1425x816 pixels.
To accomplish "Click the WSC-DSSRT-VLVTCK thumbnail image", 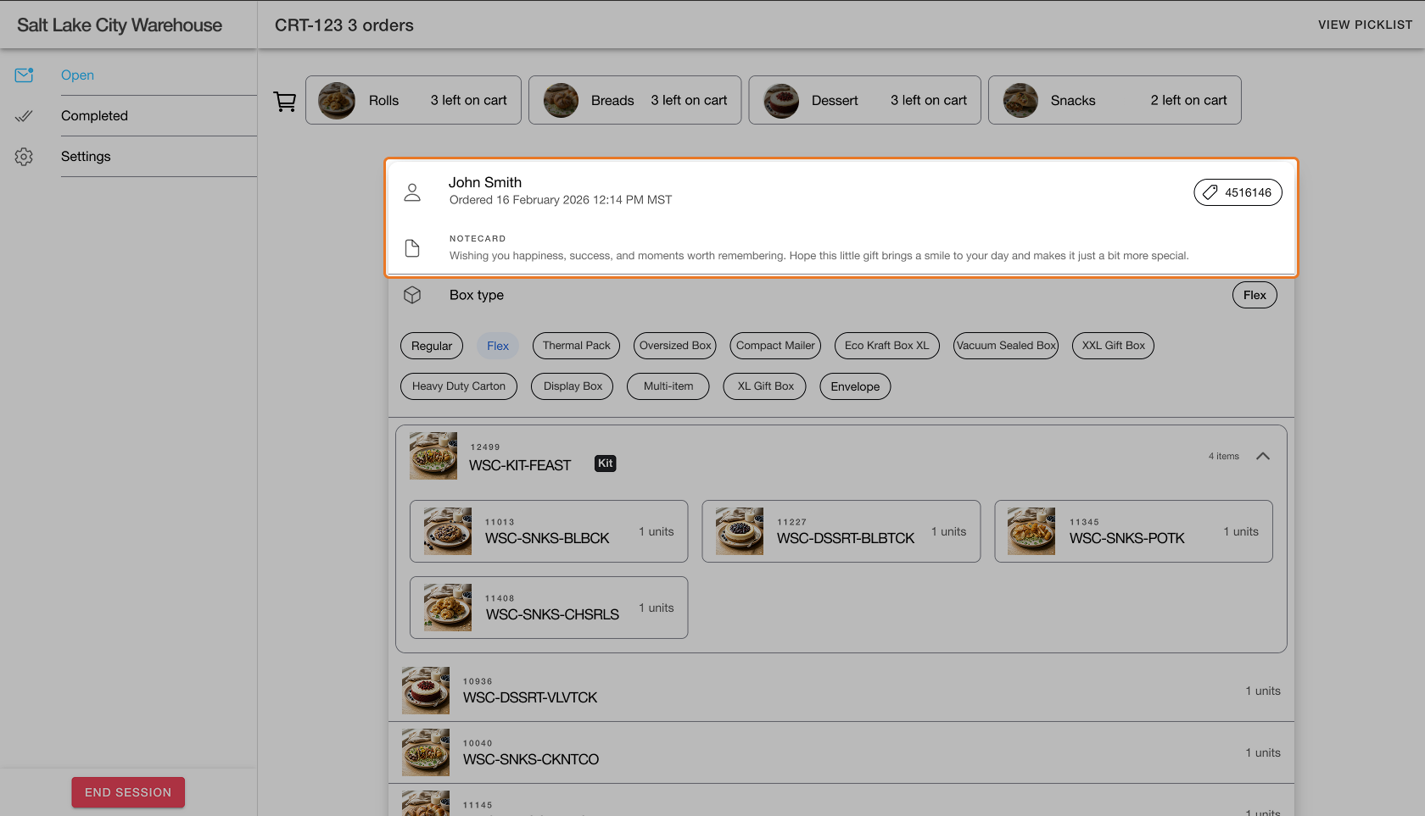I will (426, 691).
